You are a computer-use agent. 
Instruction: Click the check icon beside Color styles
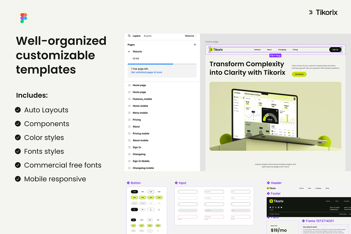18,137
